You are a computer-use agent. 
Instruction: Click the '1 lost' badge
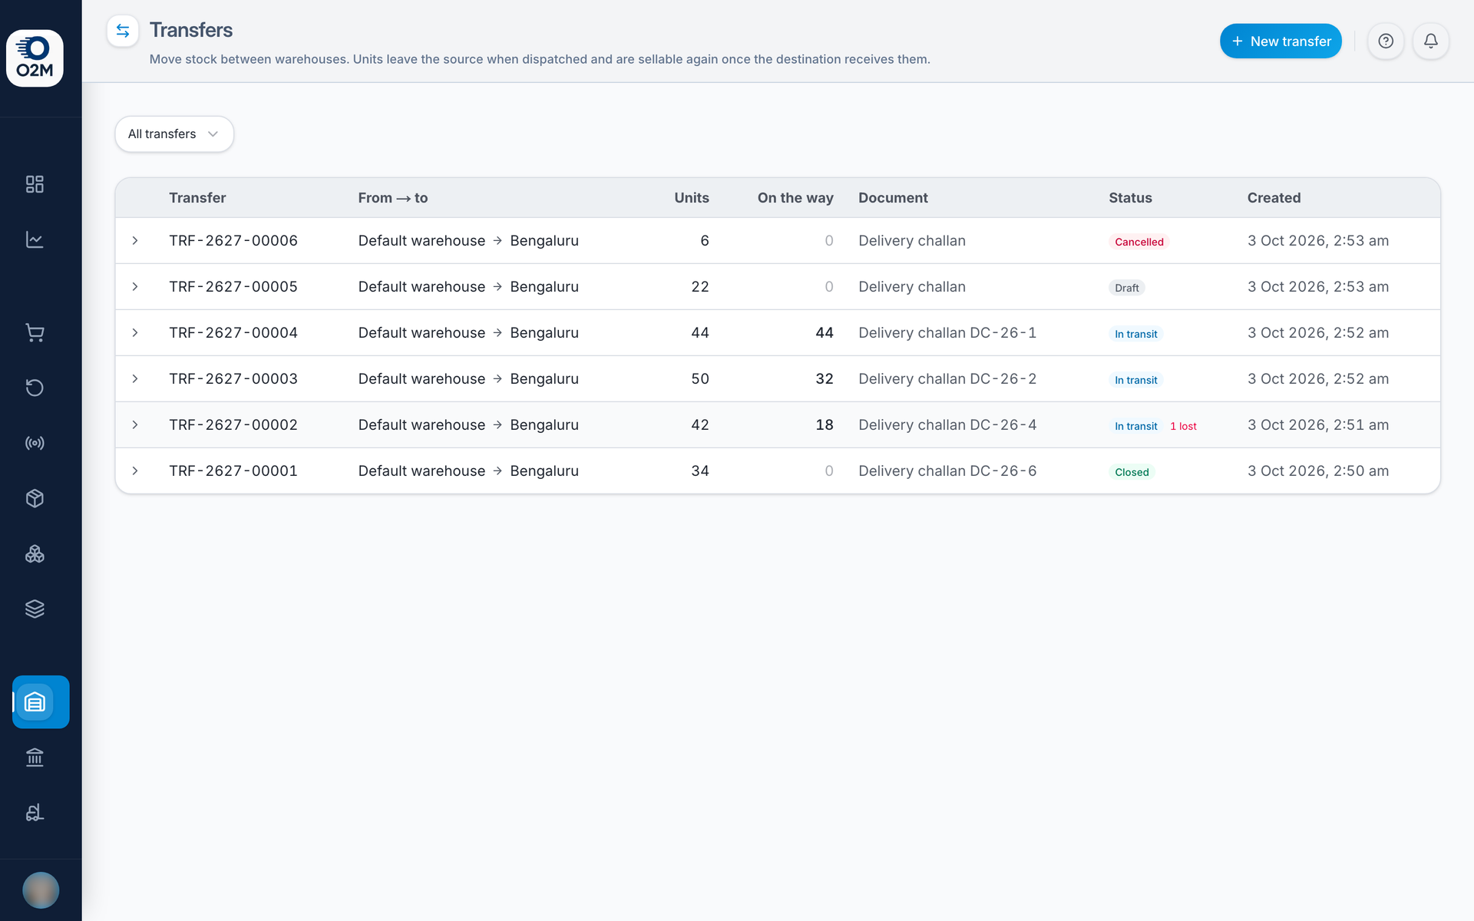tap(1183, 426)
